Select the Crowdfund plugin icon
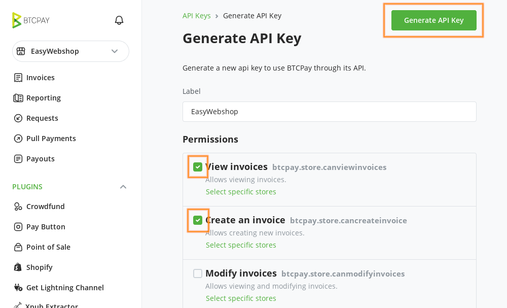This screenshot has height=308, width=507. pos(18,207)
